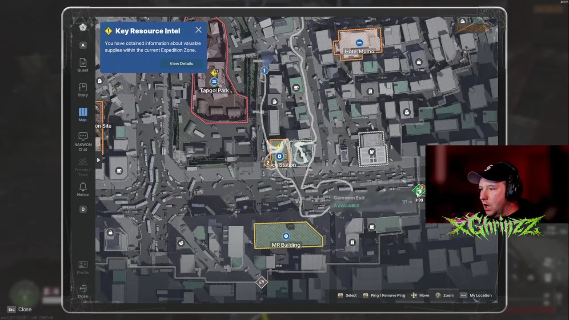Click the MR Building label
Image resolution: width=569 pixels, height=320 pixels.
point(286,245)
